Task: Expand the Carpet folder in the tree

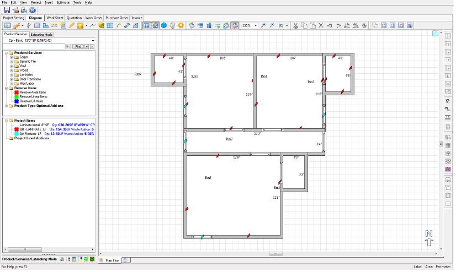Action: coord(11,57)
